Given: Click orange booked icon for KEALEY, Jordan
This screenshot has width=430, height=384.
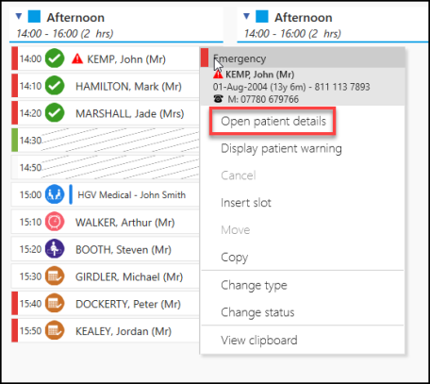Looking at the screenshot, I should tap(55, 330).
